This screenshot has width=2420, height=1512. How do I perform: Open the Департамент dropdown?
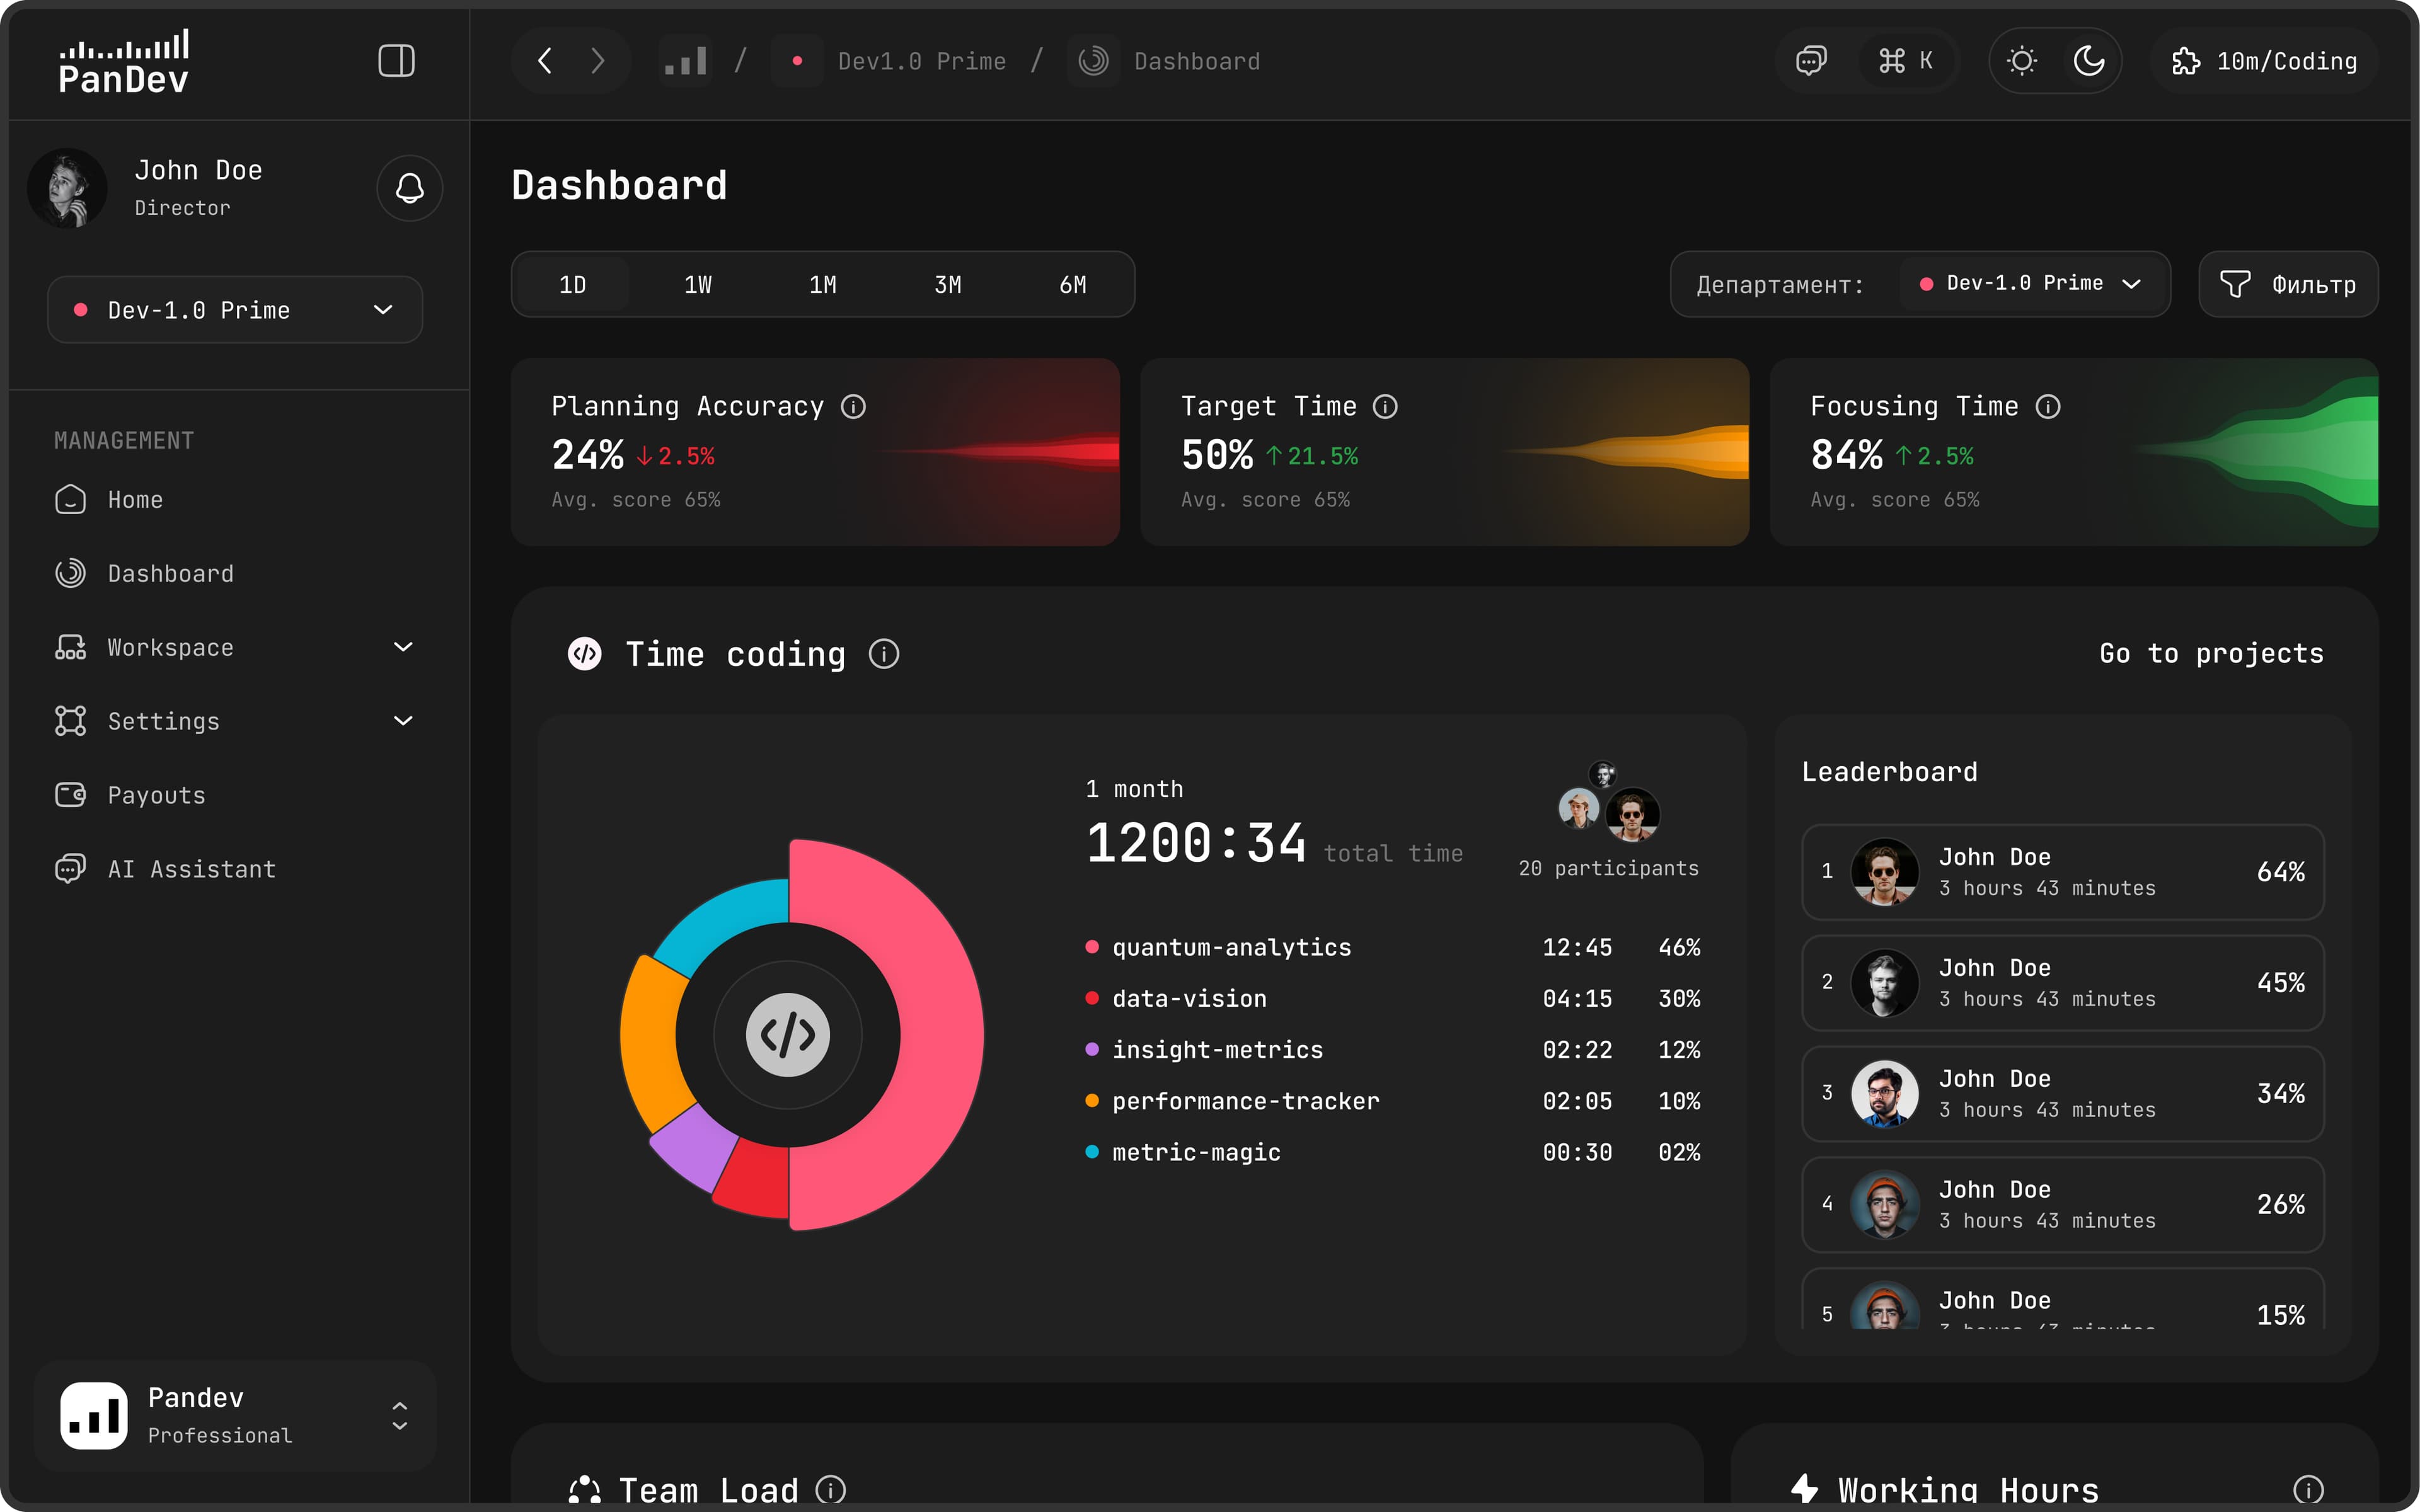[x=2031, y=284]
